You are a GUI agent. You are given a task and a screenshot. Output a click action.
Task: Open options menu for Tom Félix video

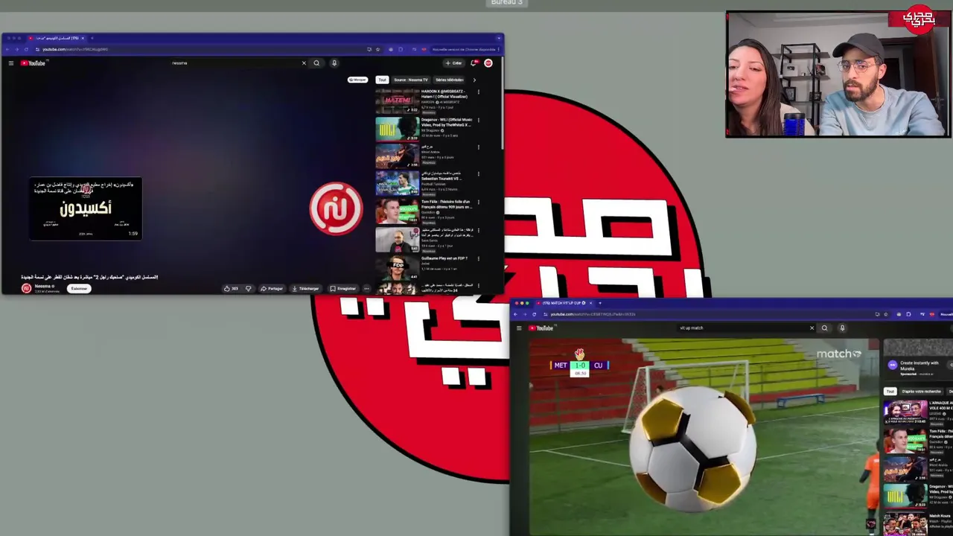478,202
